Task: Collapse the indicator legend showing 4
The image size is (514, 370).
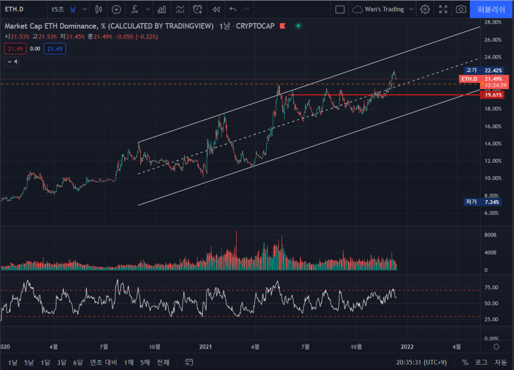Action: [12, 62]
